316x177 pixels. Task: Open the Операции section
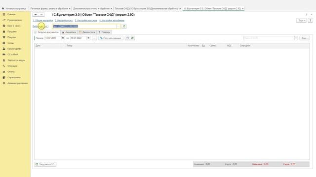point(12,66)
